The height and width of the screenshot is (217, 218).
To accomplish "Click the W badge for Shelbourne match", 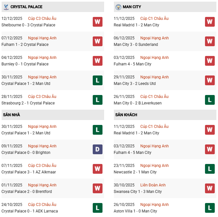I will pyautogui.click(x=97, y=22).
